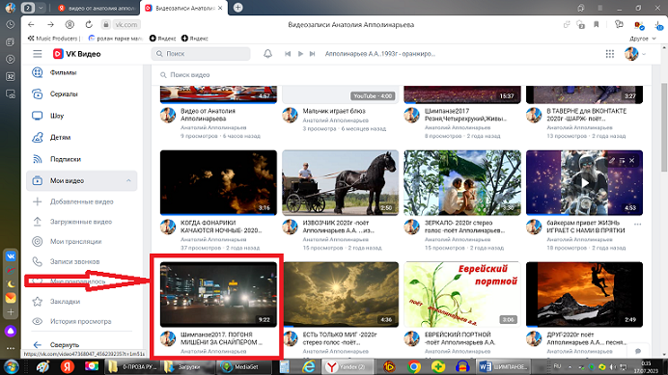Click the hamburger menu beside VK Видео
This screenshot has height=375, width=668.
[x=38, y=54]
